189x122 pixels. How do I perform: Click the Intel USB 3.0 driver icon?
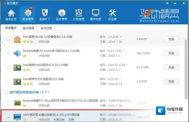[x=17, y=39]
